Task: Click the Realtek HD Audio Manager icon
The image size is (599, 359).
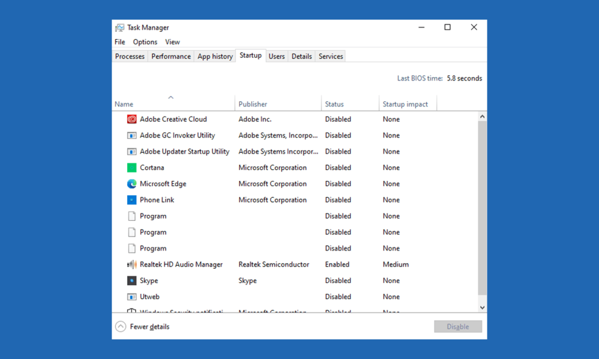Action: [x=131, y=264]
